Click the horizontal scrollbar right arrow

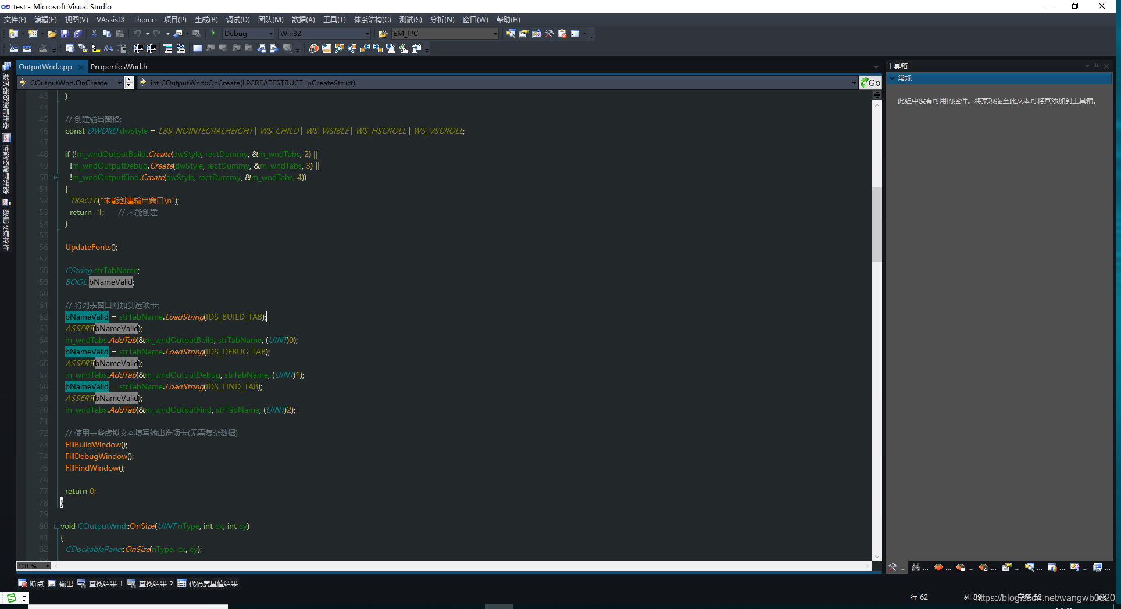(867, 566)
